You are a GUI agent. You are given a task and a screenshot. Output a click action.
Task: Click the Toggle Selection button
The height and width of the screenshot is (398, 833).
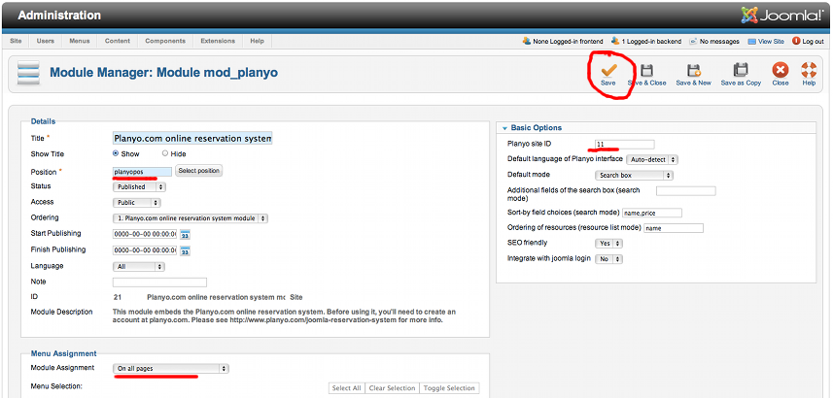449,388
